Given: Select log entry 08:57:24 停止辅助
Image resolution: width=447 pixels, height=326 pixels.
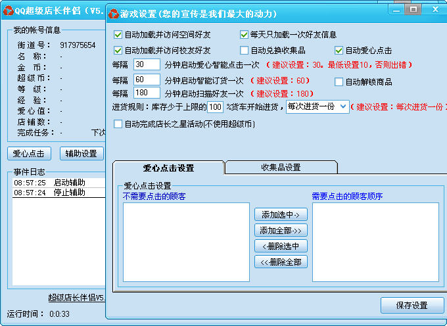Looking at the screenshot, I should click(59, 193).
